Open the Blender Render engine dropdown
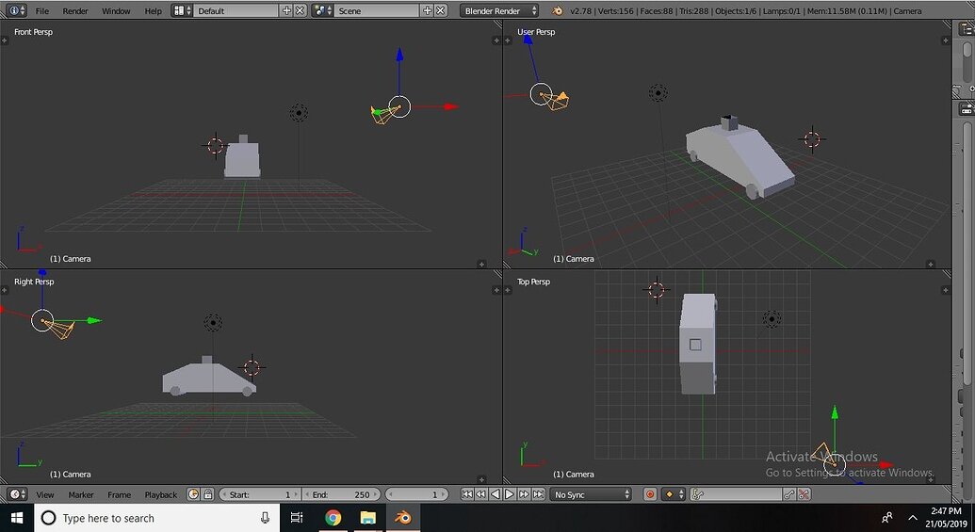The height and width of the screenshot is (532, 975). pos(499,10)
